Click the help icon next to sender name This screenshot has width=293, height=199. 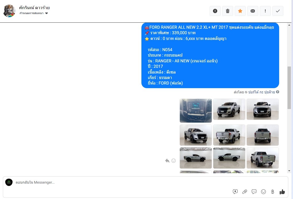[x=278, y=92]
